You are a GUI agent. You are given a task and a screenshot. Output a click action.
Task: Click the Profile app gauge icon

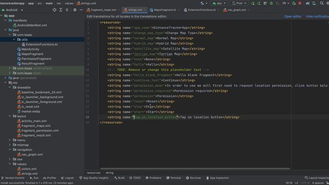coord(284,4)
